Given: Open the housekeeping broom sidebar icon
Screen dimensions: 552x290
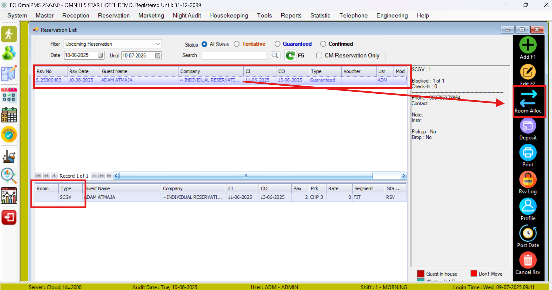Looking at the screenshot, I should pos(9,156).
